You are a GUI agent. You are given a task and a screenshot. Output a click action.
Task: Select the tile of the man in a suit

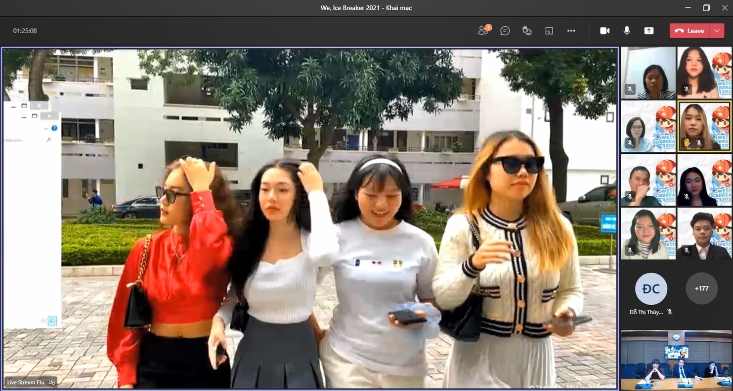704,234
